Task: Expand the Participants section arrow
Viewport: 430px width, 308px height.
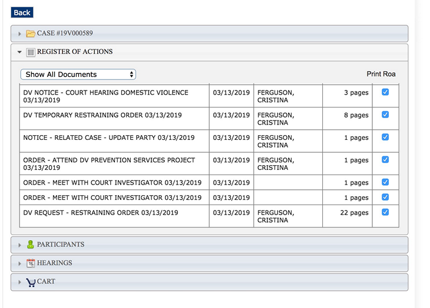Action: pyautogui.click(x=19, y=245)
